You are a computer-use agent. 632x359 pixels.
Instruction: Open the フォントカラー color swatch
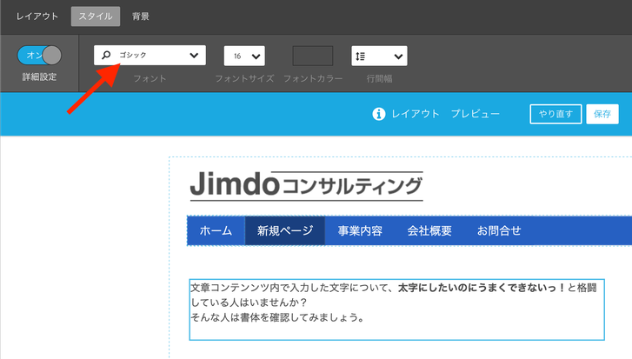(313, 56)
